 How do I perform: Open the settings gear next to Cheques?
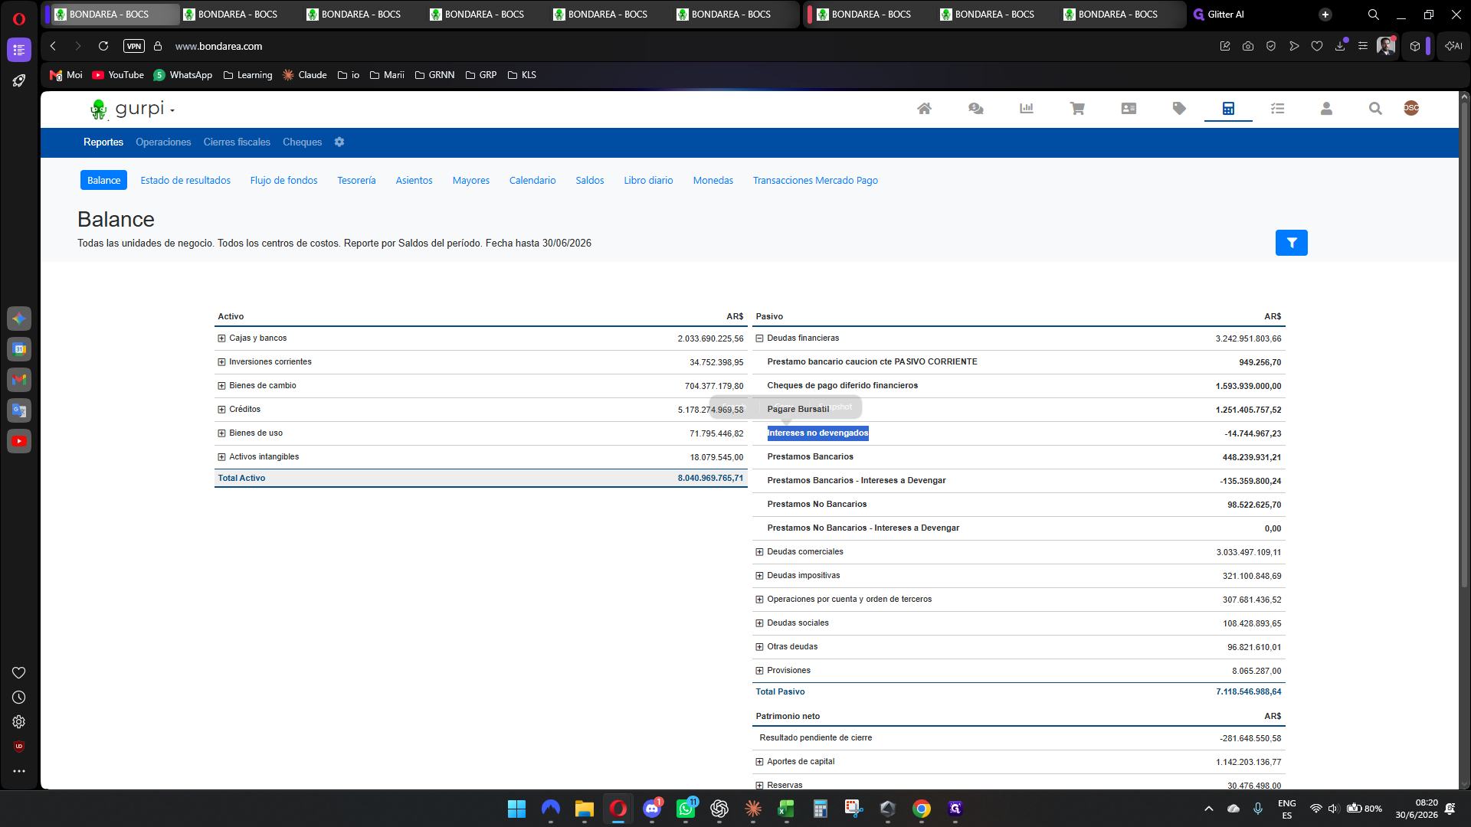click(339, 142)
